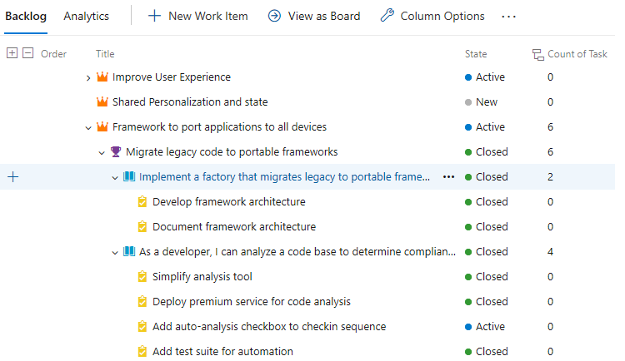Open the Develop framework architecture task
The height and width of the screenshot is (361, 625).
tap(229, 202)
